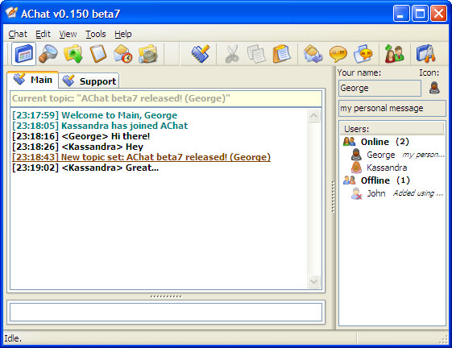Viewport: 452px width, 348px height.
Task: Click the scissors cut icon
Action: 231,54
